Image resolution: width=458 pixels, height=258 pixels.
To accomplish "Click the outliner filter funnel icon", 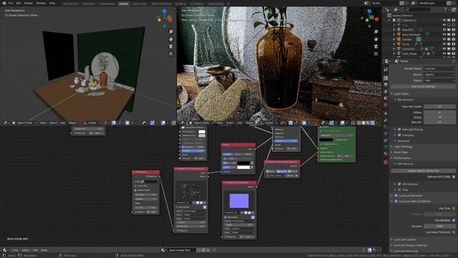I will (x=446, y=9).
